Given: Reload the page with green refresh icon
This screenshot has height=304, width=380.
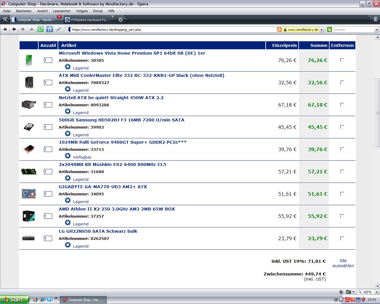Looking at the screenshot, I should tap(41, 29).
